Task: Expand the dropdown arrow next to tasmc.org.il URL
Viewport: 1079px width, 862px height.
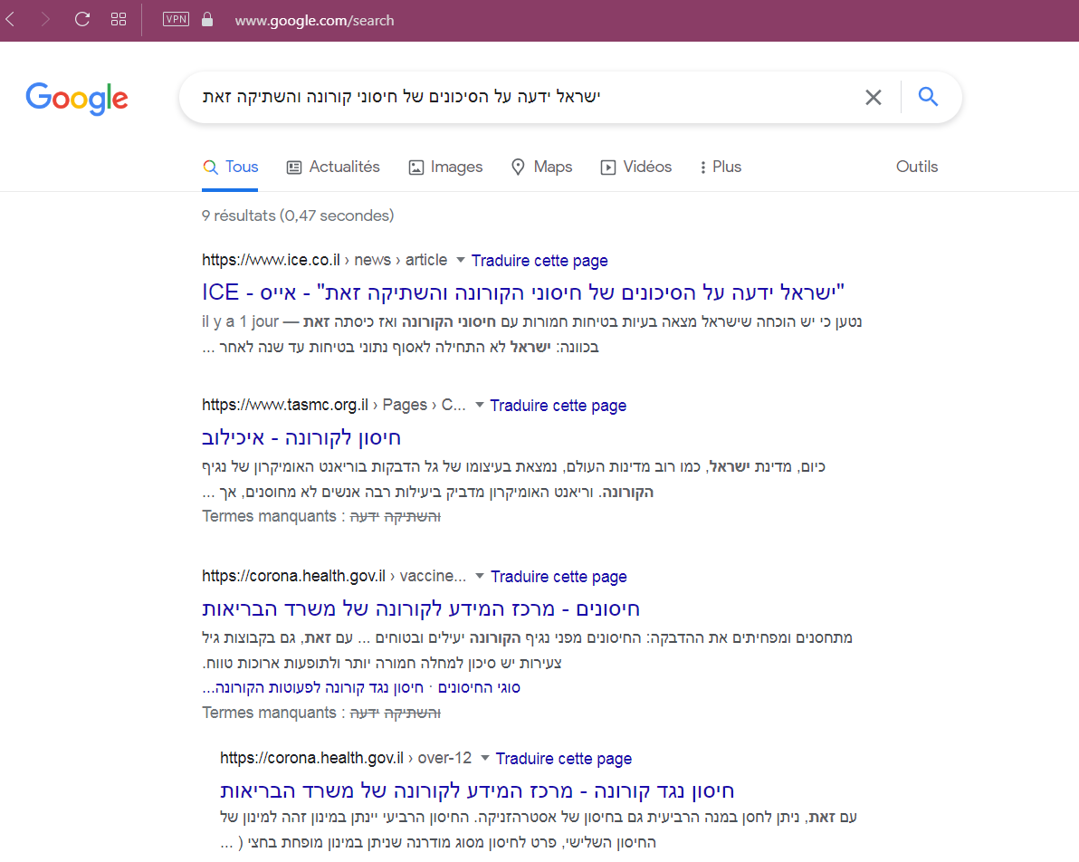Action: pos(480,404)
